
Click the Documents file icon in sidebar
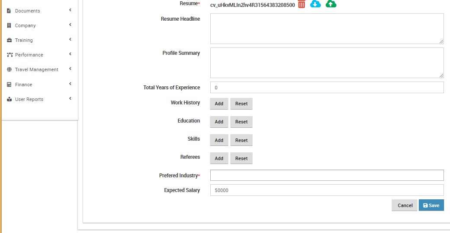click(x=9, y=11)
